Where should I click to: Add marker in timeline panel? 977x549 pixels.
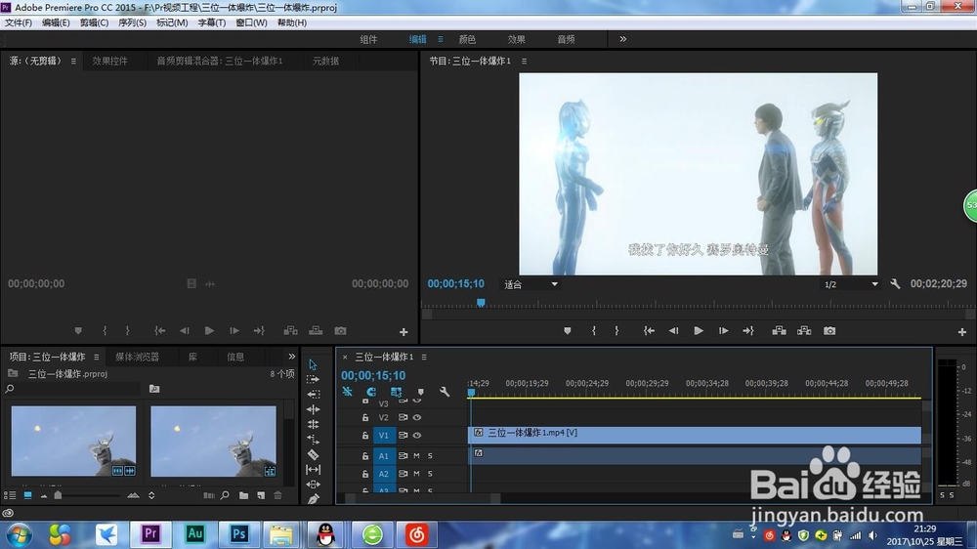pos(420,392)
